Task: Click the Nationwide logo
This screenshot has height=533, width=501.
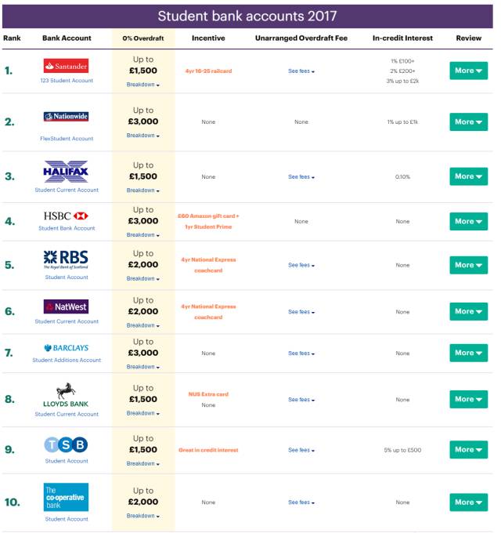Action: tap(67, 117)
